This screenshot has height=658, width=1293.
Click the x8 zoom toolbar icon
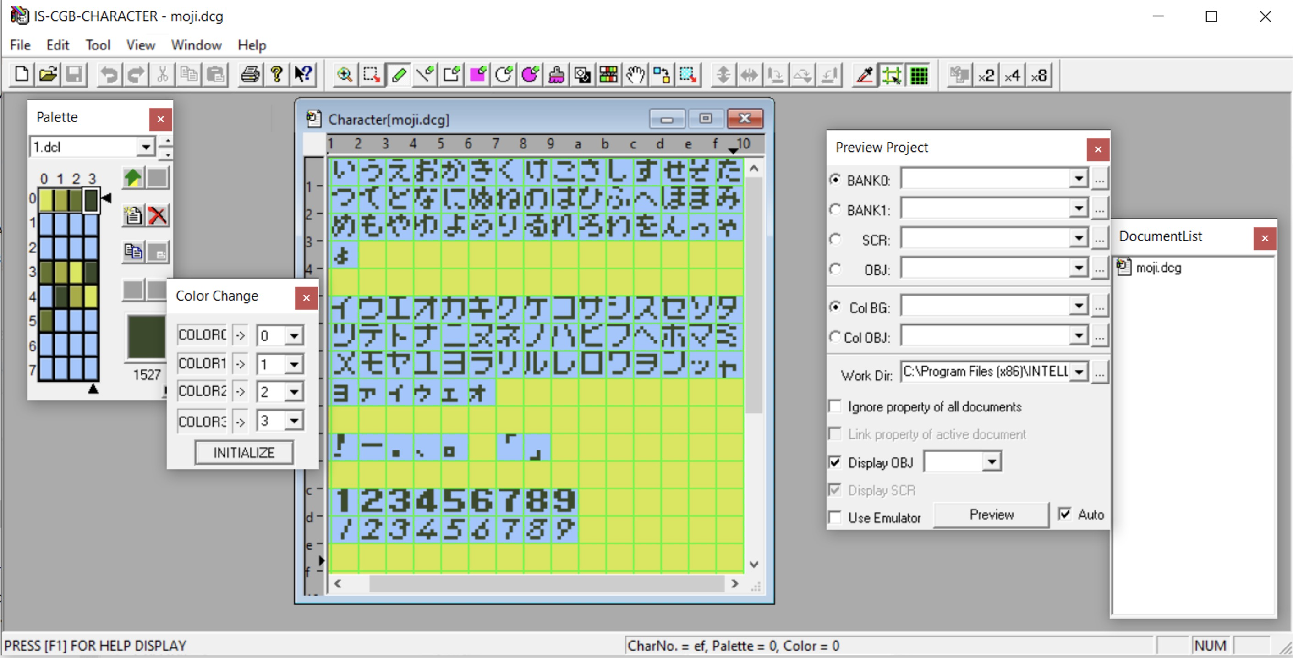(x=1039, y=75)
